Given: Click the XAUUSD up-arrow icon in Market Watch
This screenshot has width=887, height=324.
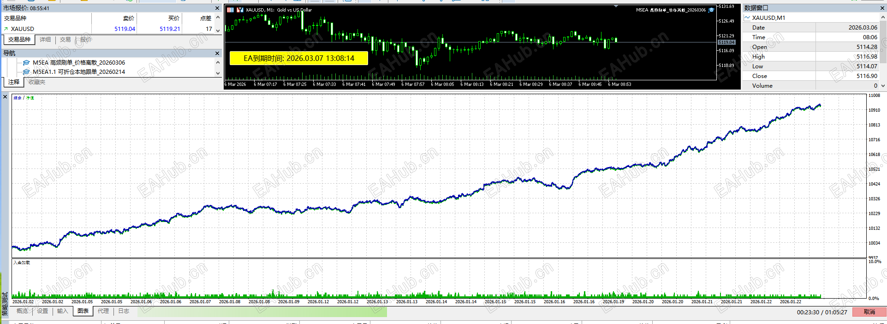Looking at the screenshot, I should [6, 29].
